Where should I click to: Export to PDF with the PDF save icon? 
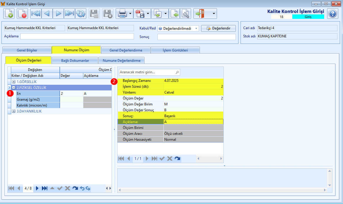pyautogui.click(x=140, y=14)
